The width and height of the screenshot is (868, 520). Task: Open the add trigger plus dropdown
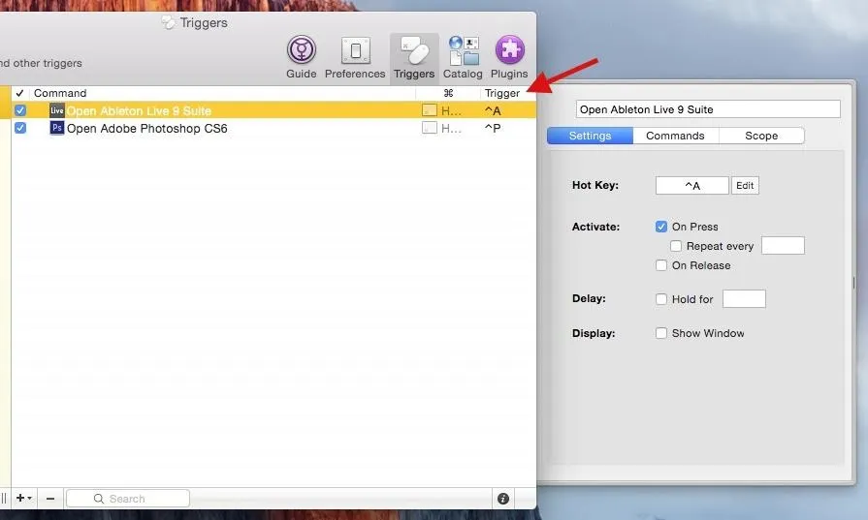(x=23, y=499)
